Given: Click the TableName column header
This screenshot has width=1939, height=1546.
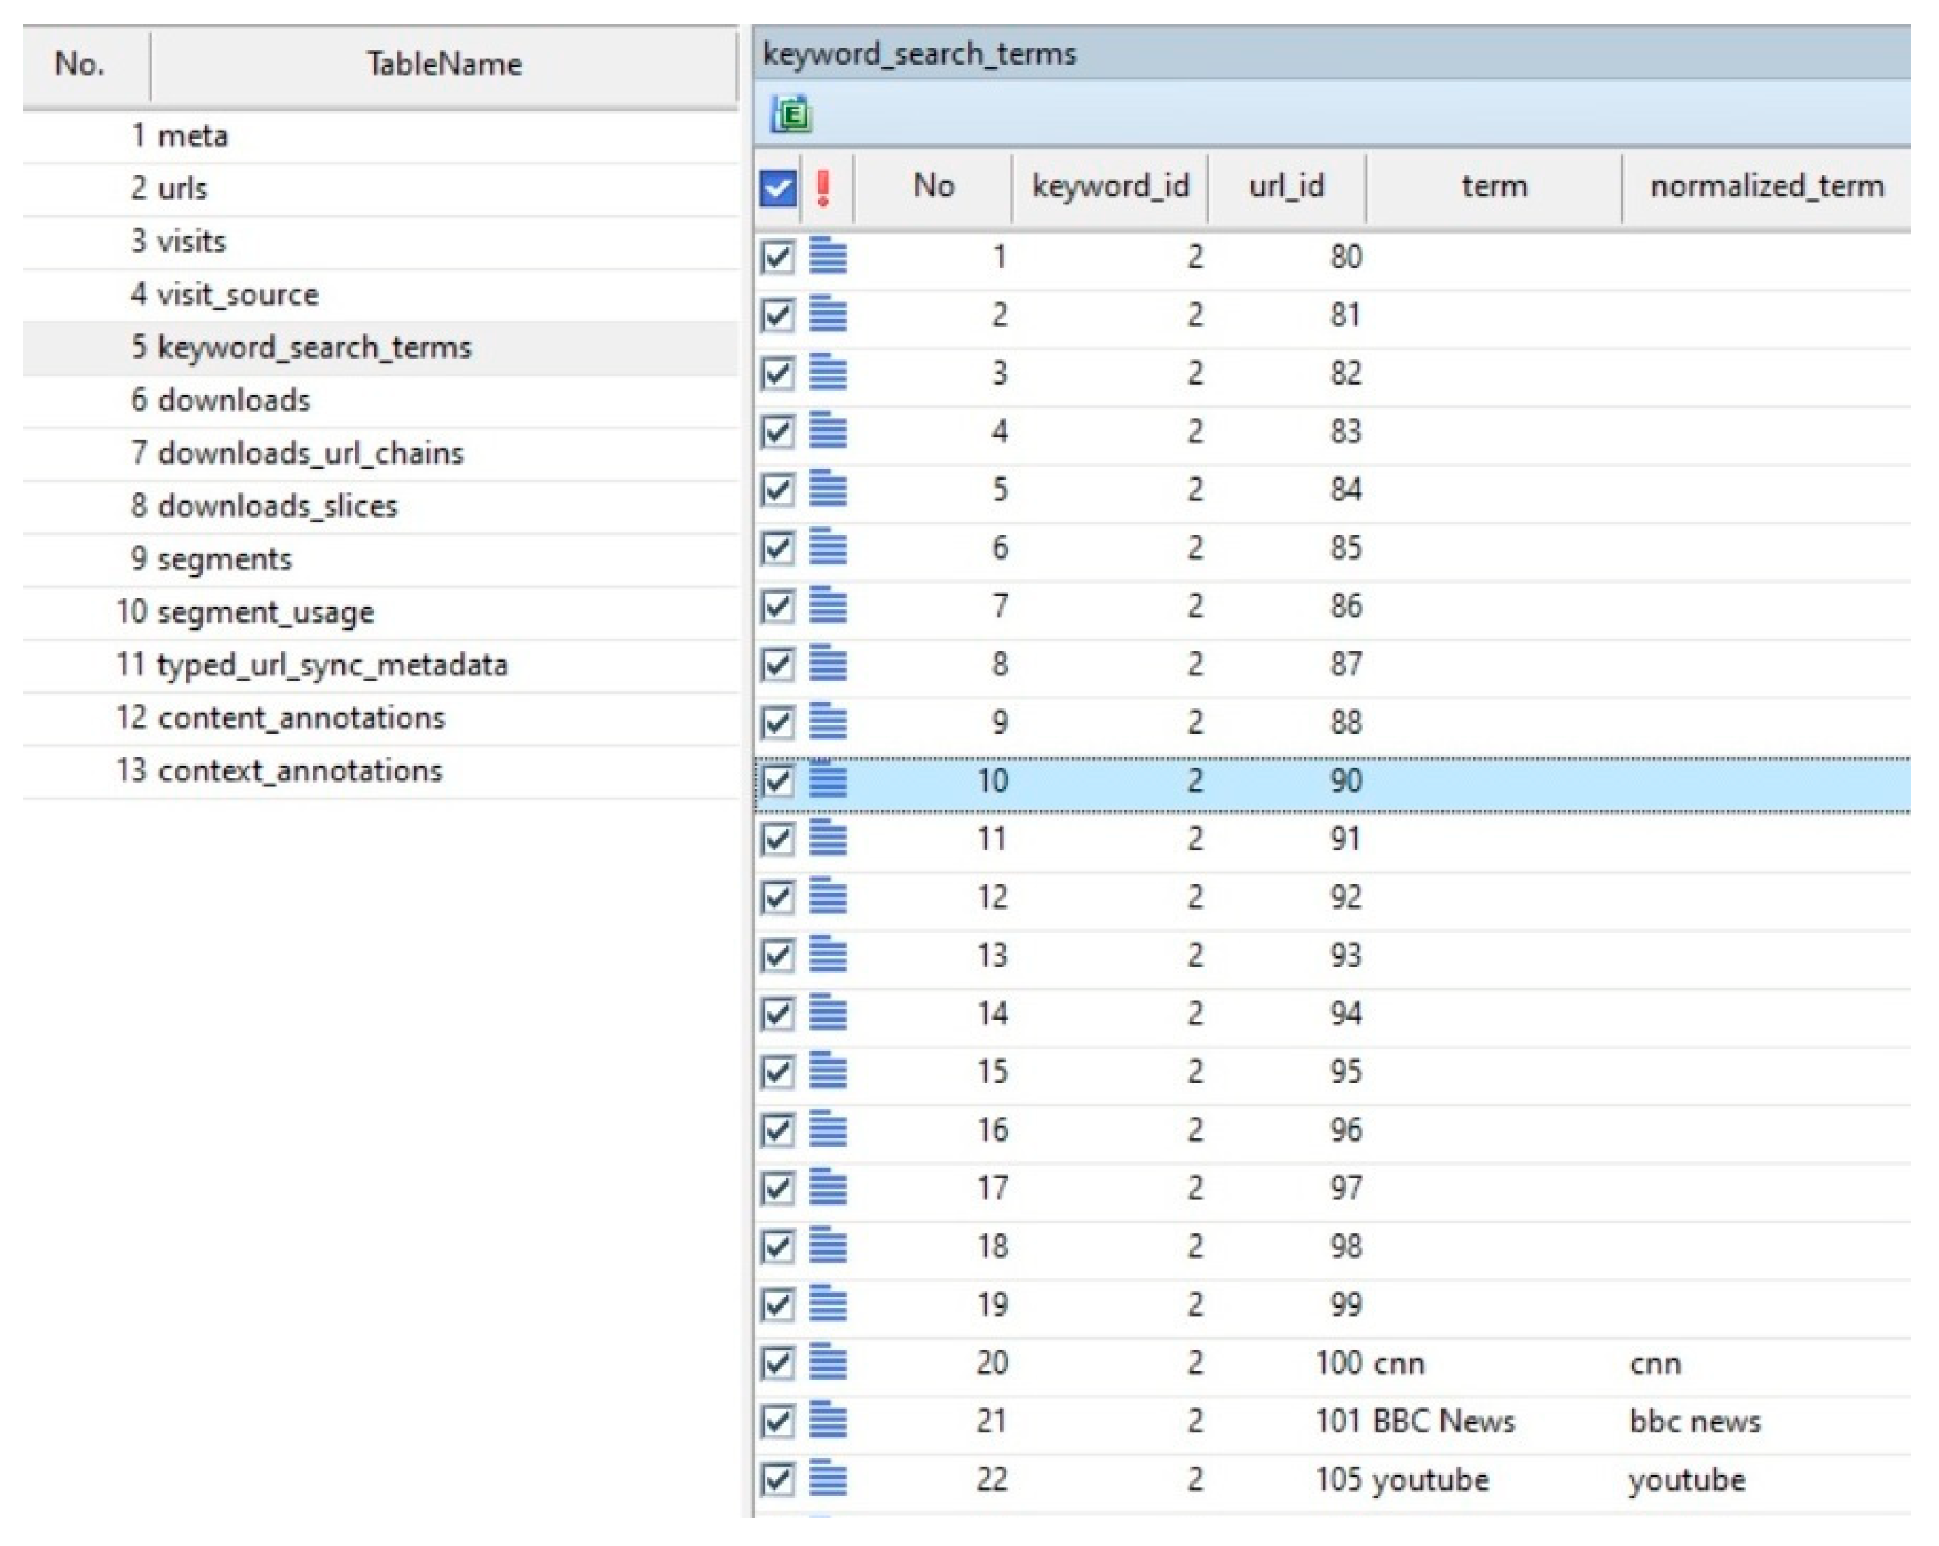Looking at the screenshot, I should 443,64.
